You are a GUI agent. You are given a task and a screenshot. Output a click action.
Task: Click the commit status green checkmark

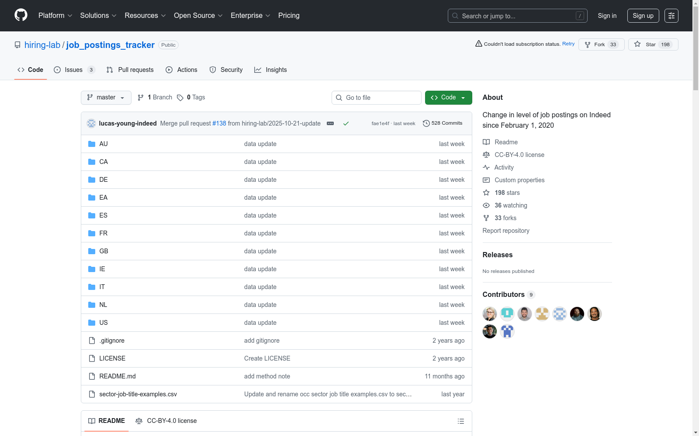(346, 123)
